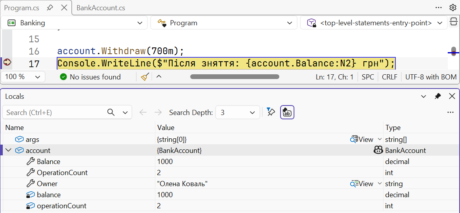Click the SPC indentation indicator

point(368,77)
